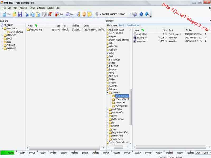The height and width of the screenshot is (158, 211).
Task: Expand the Desain Grafis folder
Action: 107,113
